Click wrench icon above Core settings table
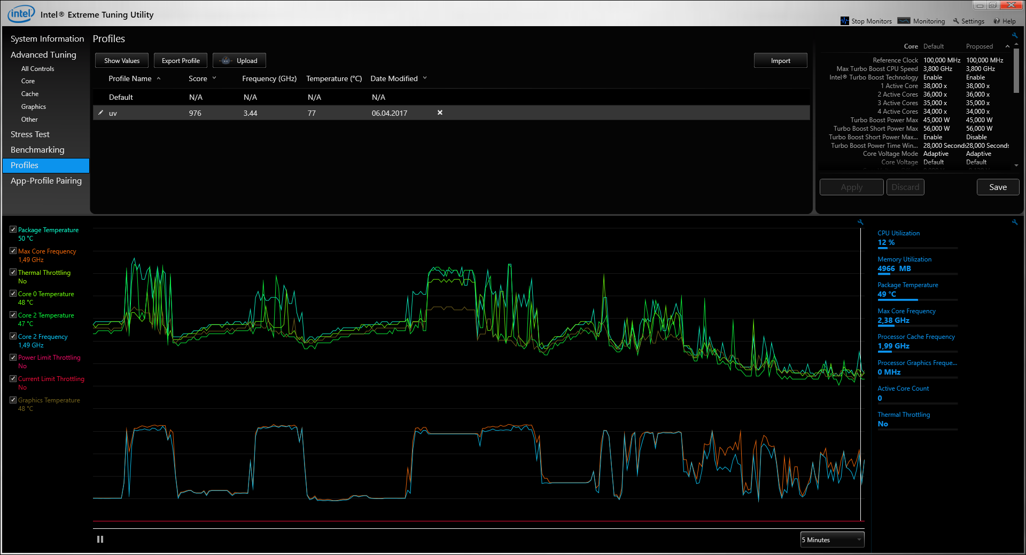The image size is (1026, 555). tap(1014, 35)
